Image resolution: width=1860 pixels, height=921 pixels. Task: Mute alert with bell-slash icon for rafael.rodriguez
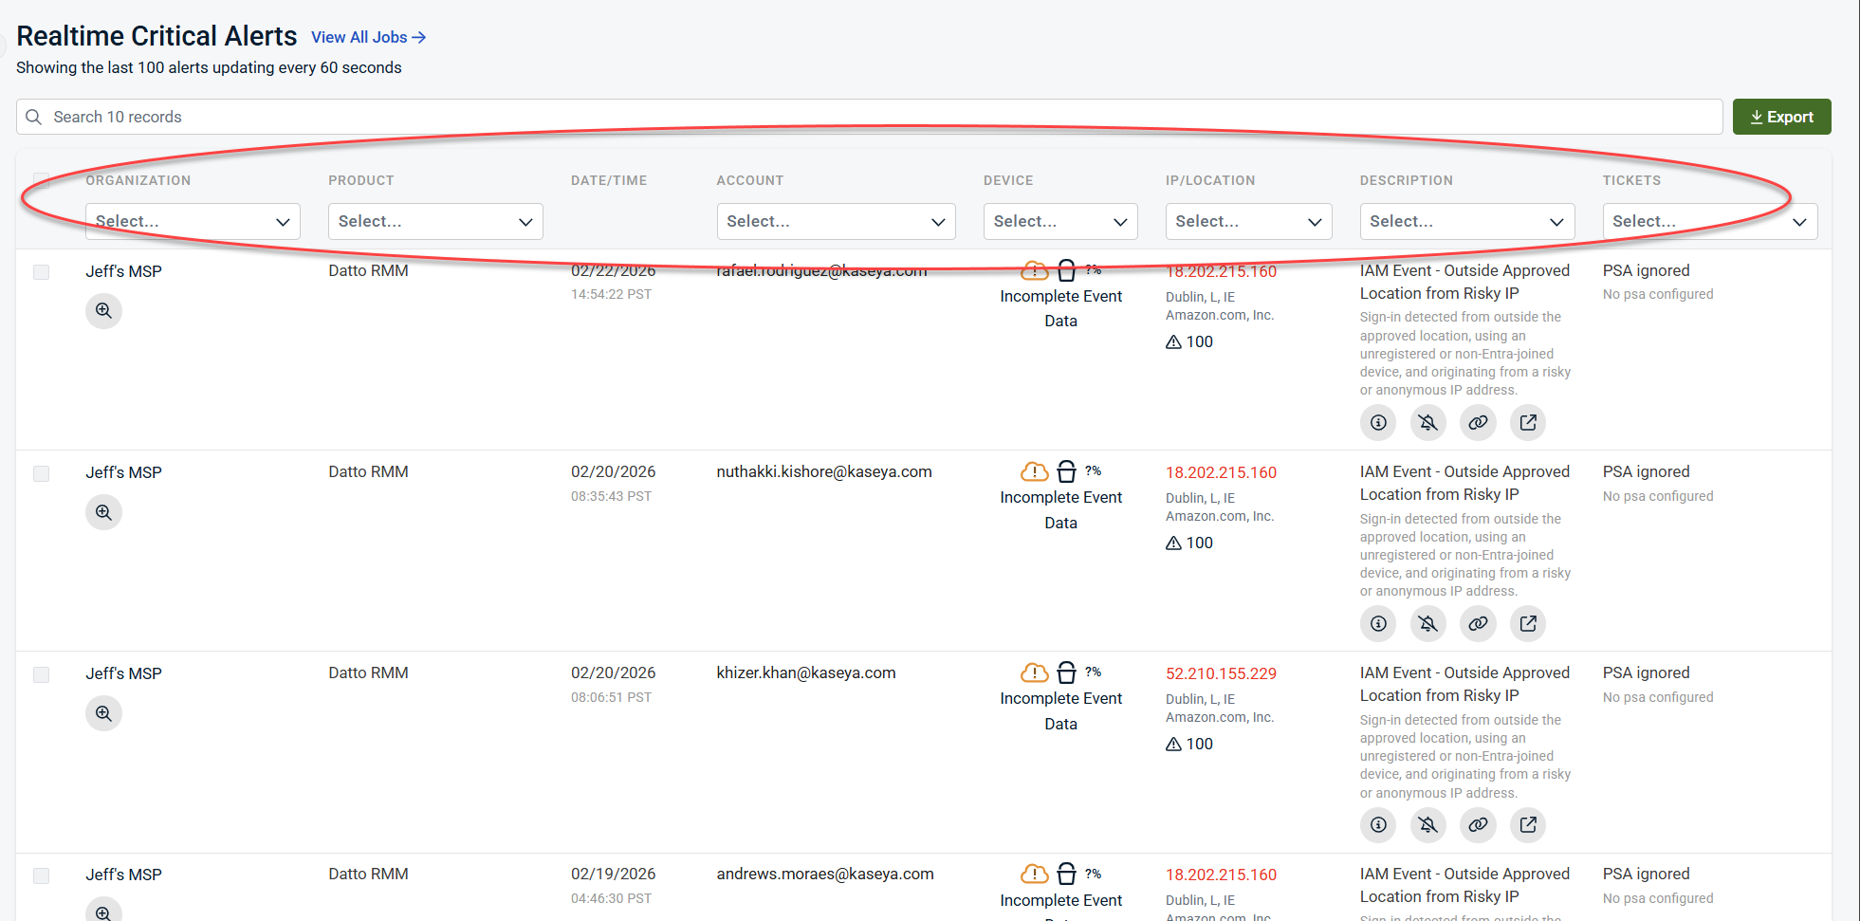coord(1427,423)
